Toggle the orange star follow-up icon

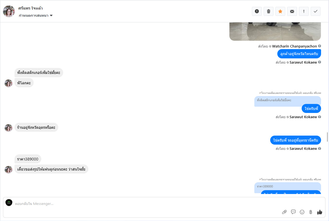280,11
